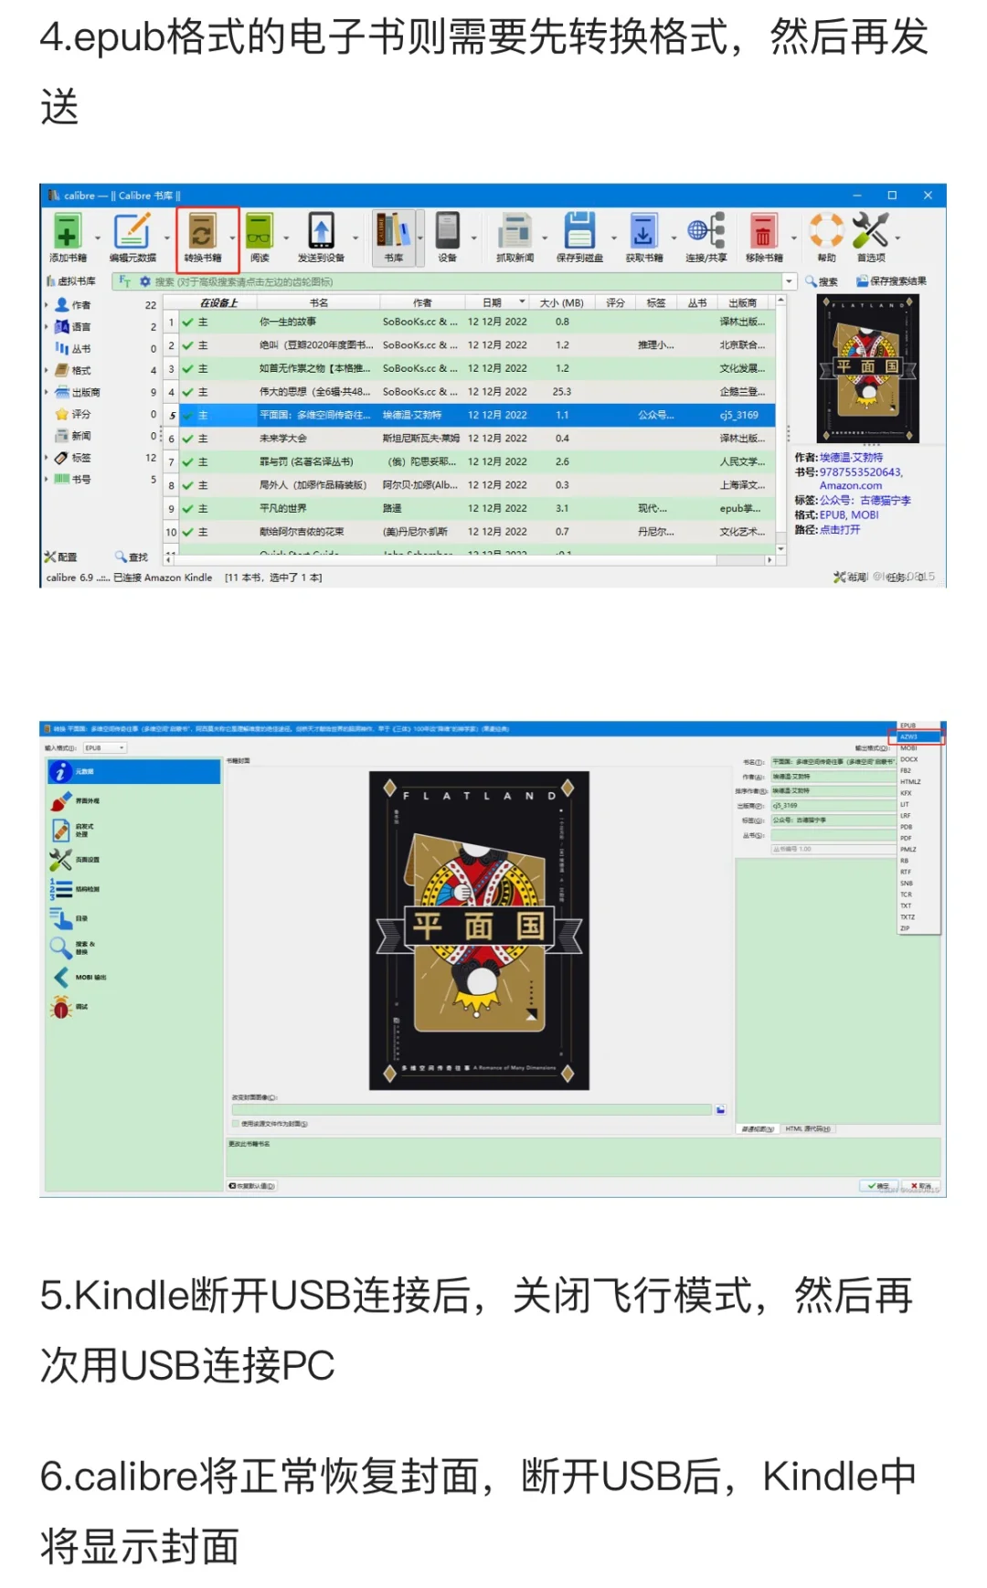Click 恢复默认值 (Restore defaults) button

tap(251, 1186)
